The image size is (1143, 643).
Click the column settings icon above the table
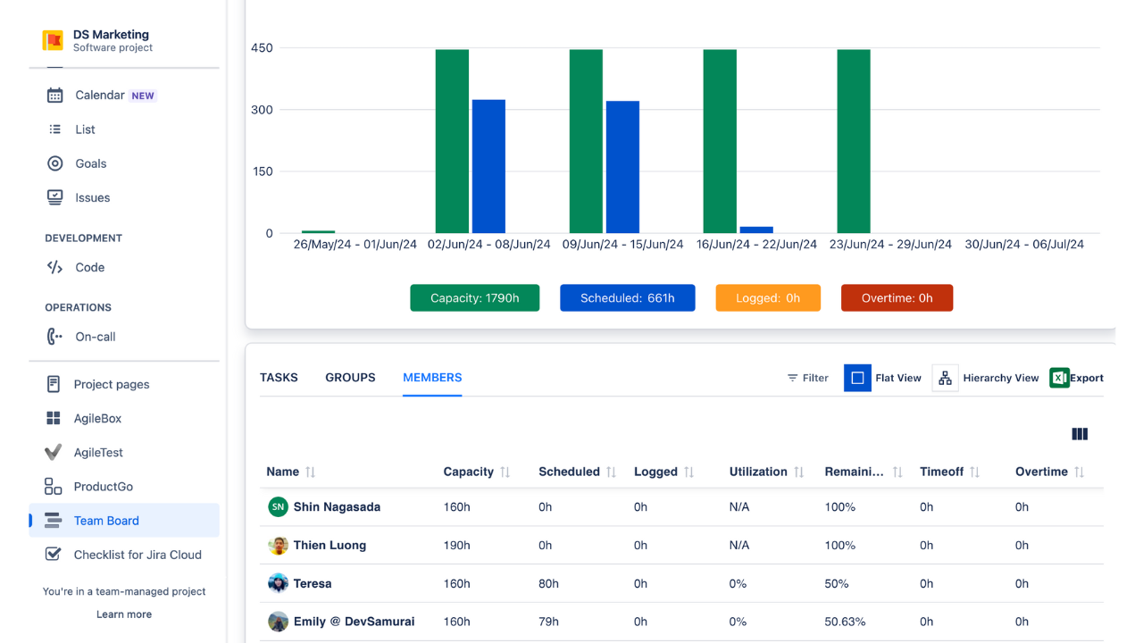(x=1080, y=434)
